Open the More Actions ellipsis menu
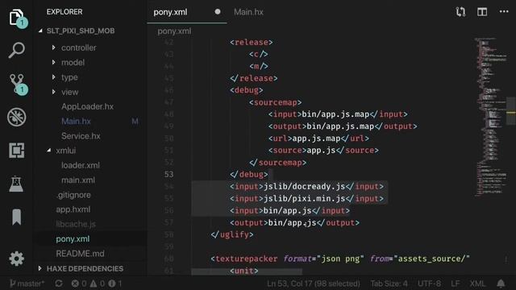The height and width of the screenshot is (290, 516). coord(504,11)
